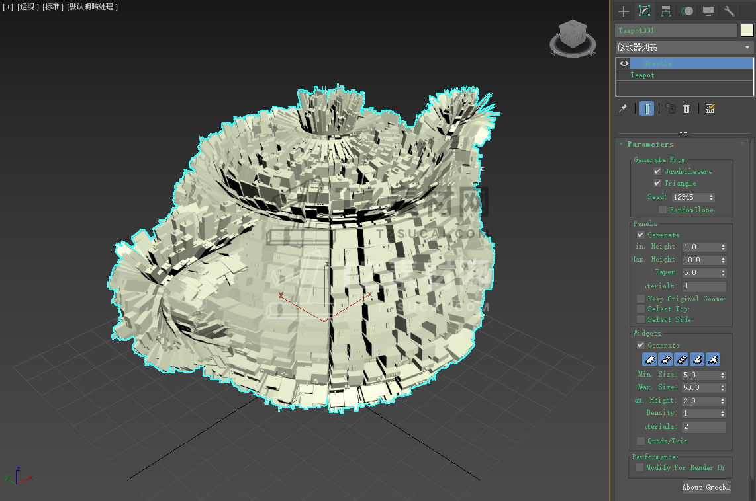This screenshot has width=756, height=501.
Task: Enable the RandomClone checkbox
Action: click(663, 210)
